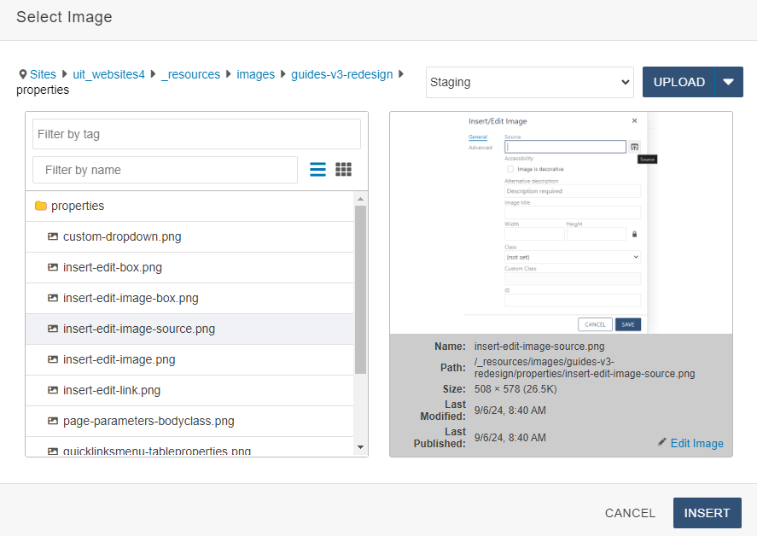Select insert-edit-image.png file
This screenshot has height=536, width=757.
pyautogui.click(x=189, y=359)
